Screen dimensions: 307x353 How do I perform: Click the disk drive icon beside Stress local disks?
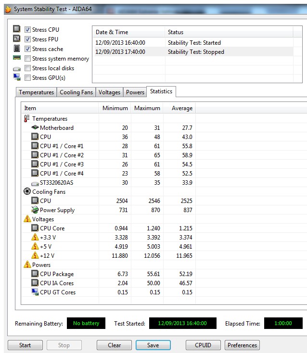click(x=17, y=69)
